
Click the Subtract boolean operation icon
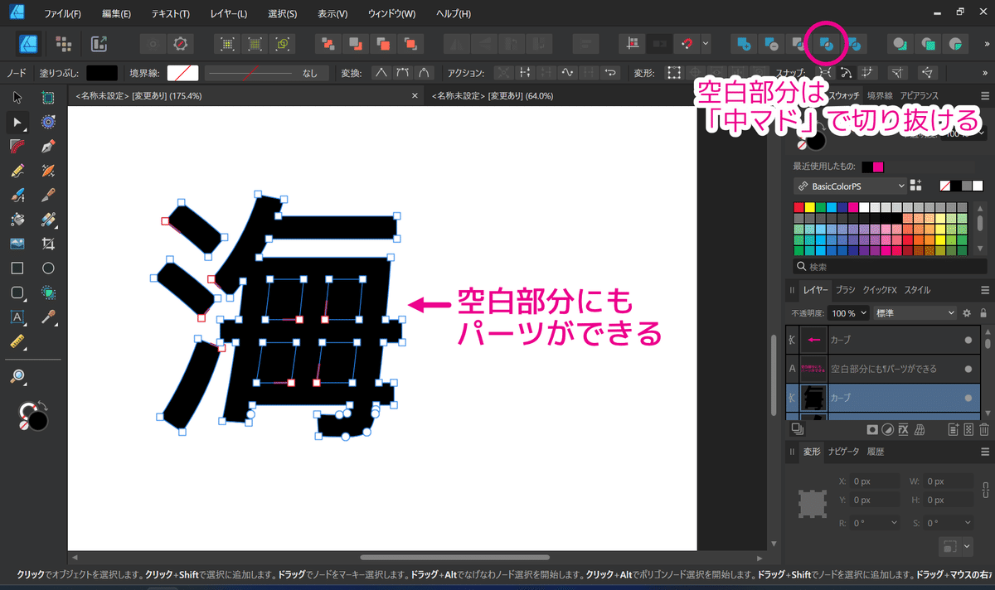771,43
